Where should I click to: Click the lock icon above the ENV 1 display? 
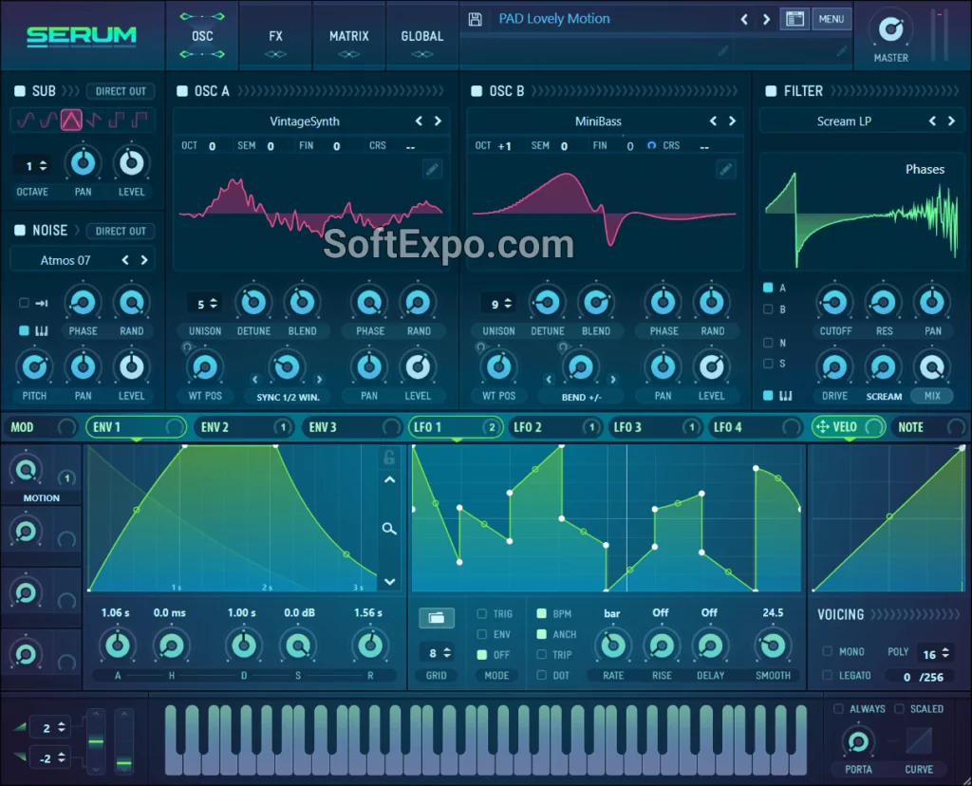pos(388,457)
